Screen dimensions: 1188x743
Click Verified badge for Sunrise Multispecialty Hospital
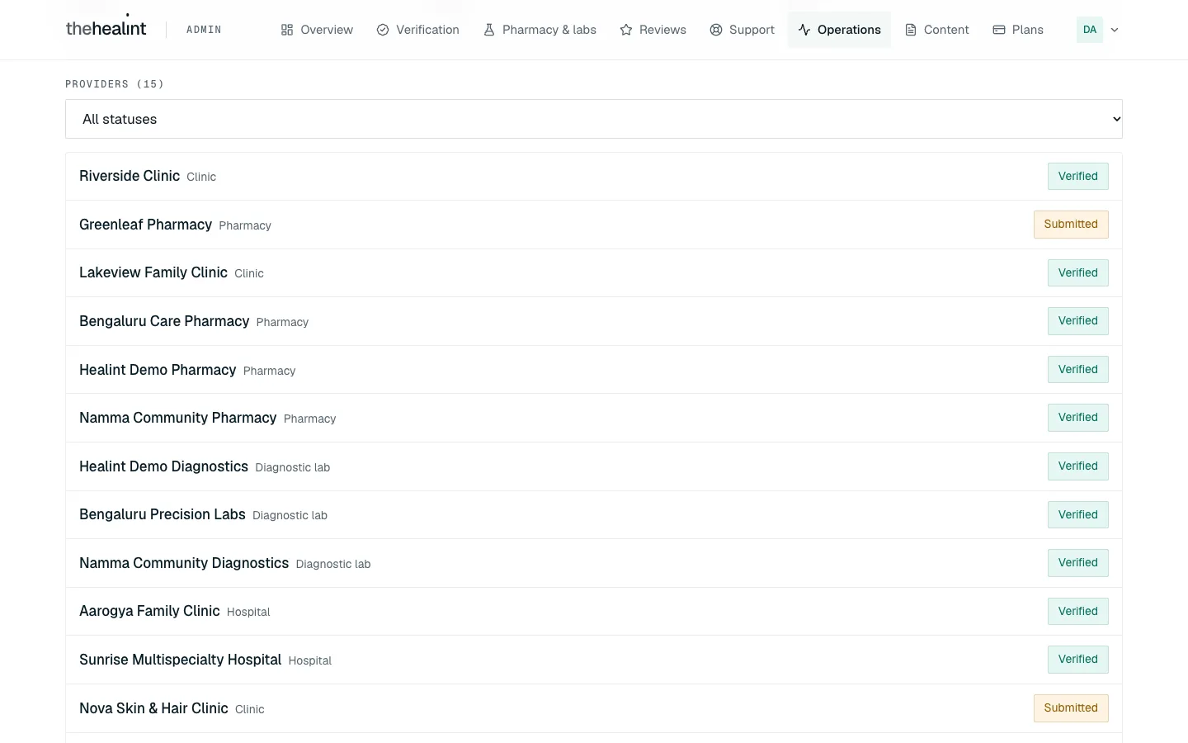(x=1078, y=660)
